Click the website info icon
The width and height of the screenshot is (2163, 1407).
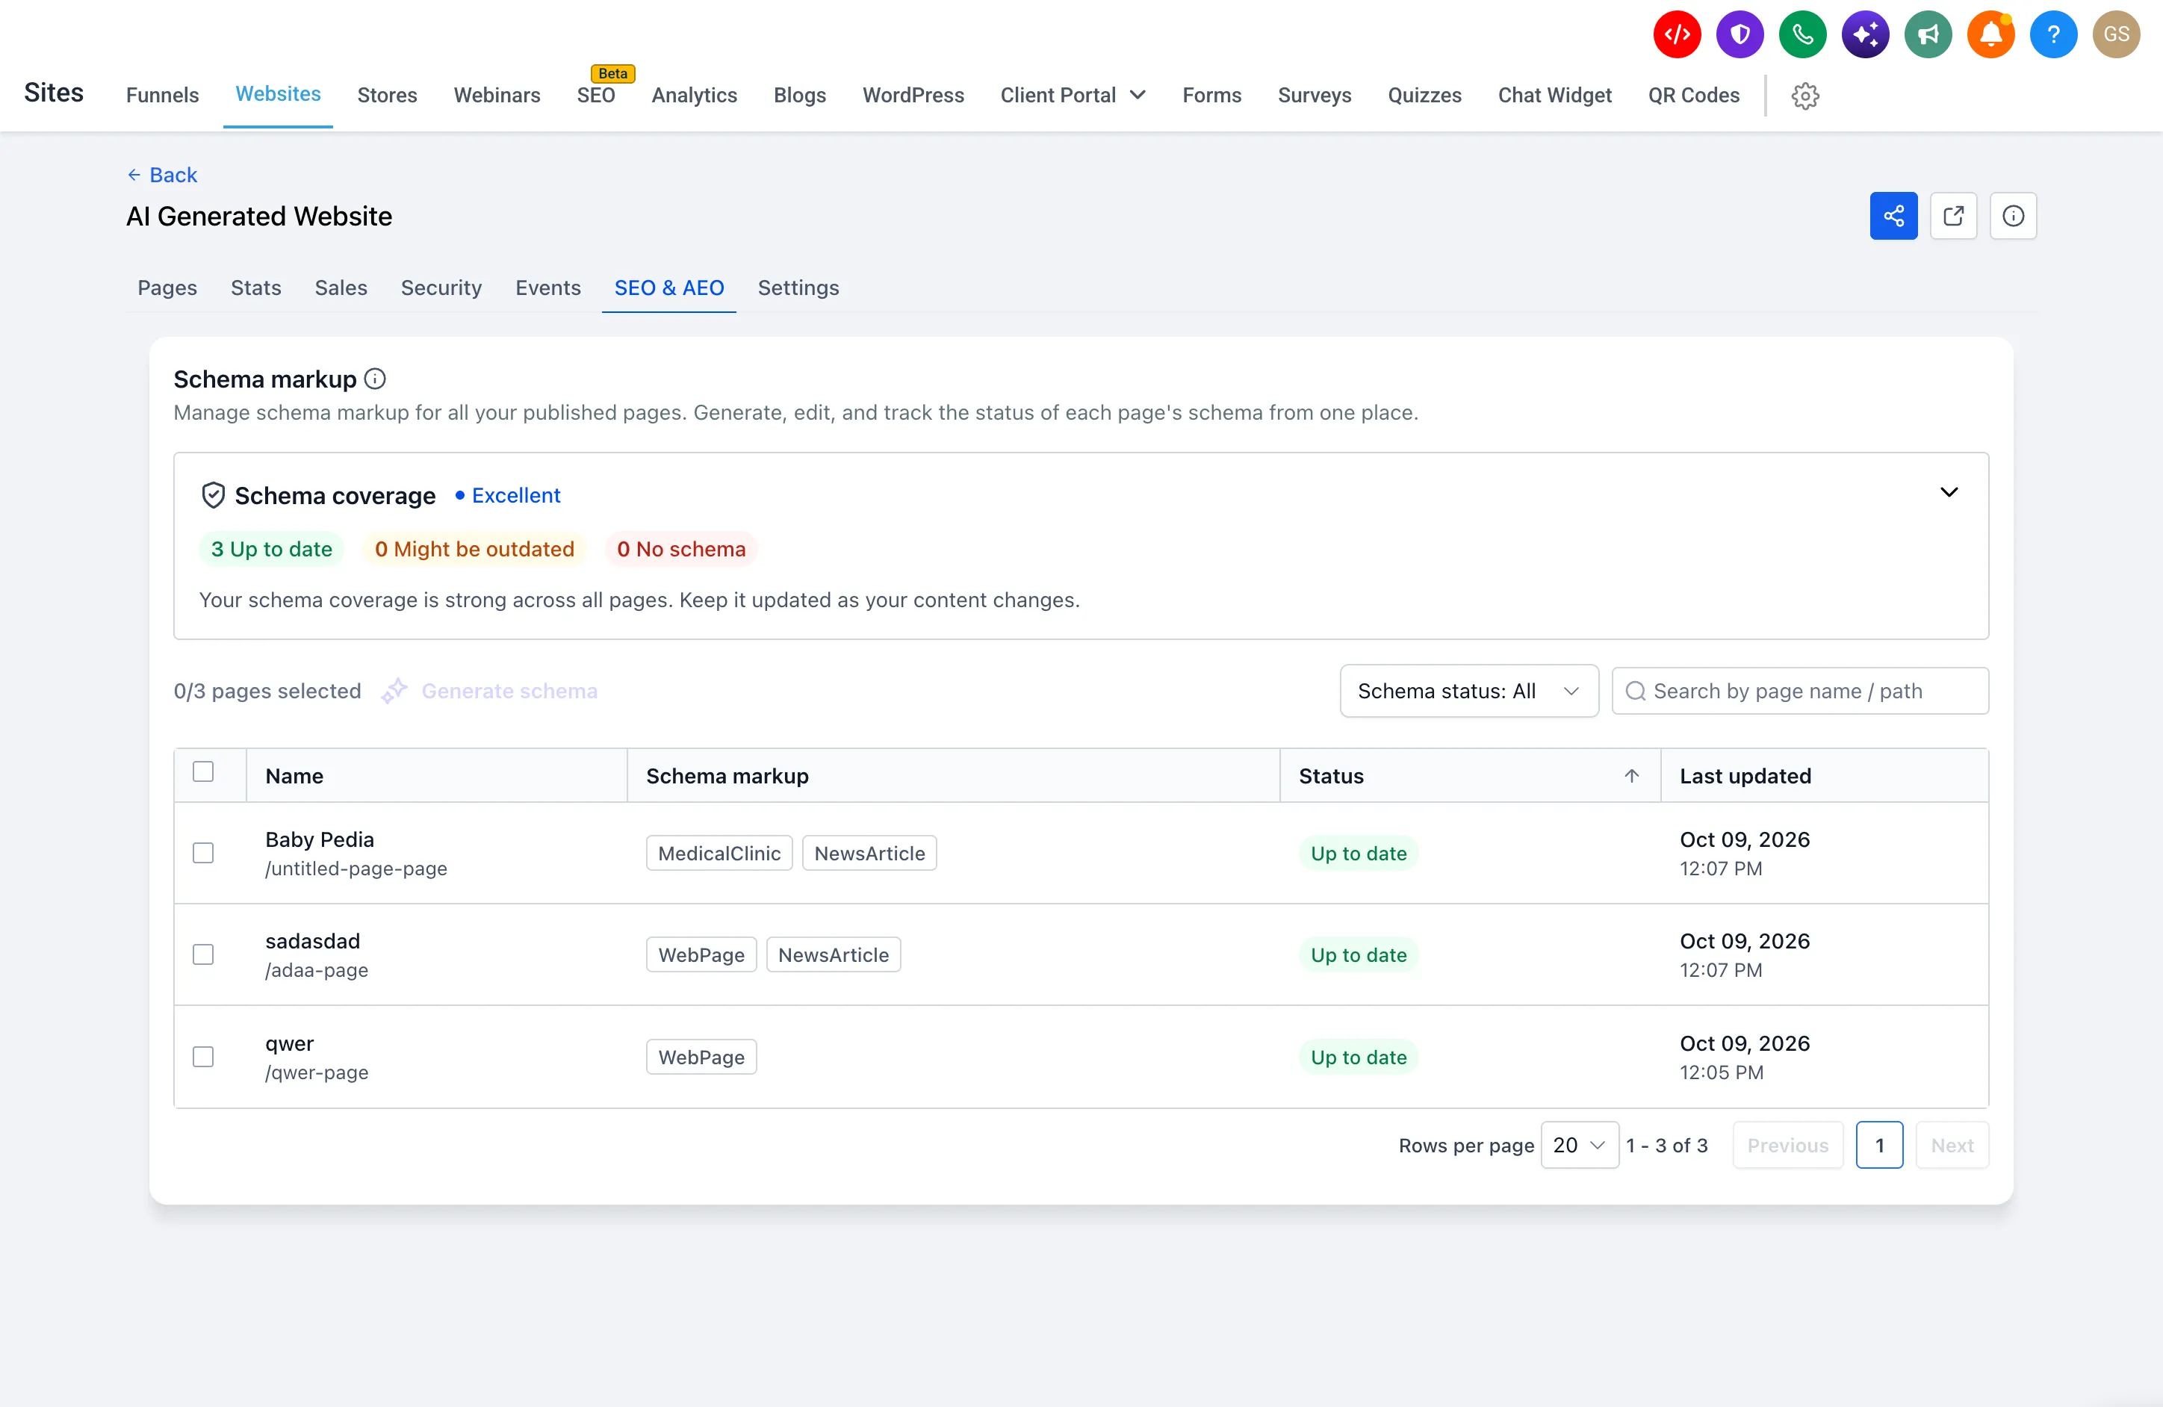(2013, 217)
